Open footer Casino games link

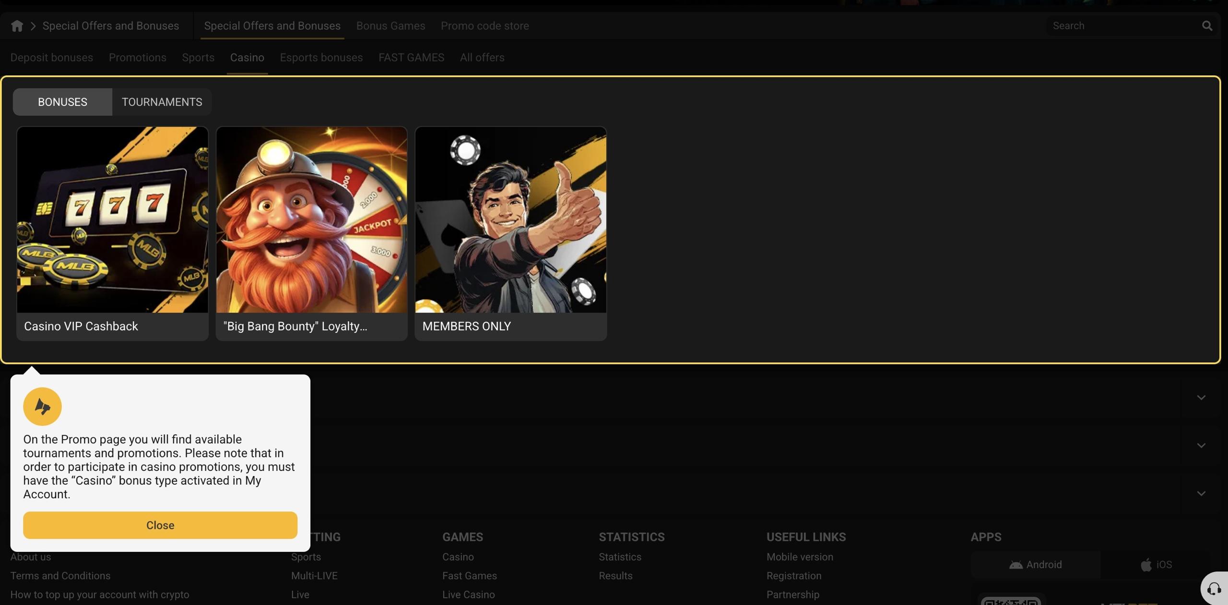[458, 557]
